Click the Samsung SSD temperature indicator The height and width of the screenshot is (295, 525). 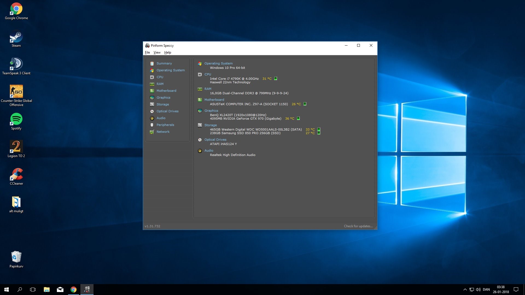319,133
